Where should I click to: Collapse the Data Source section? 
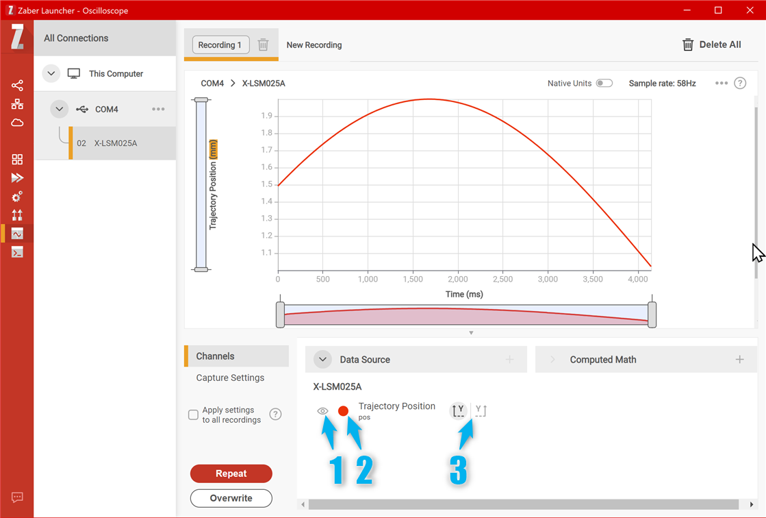pyautogui.click(x=322, y=360)
